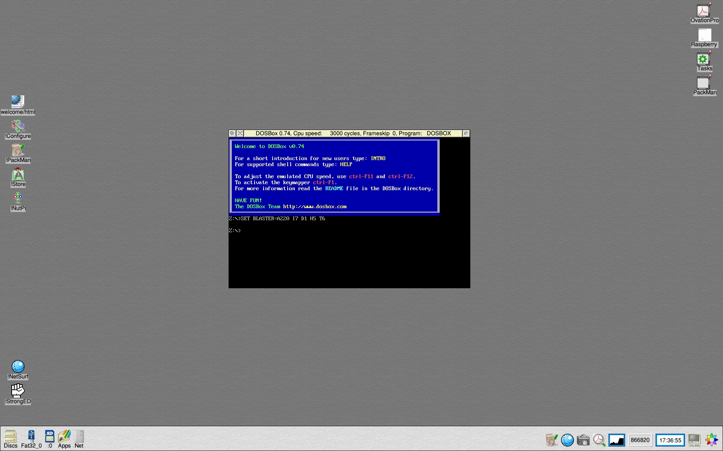Click the Discs icon on the icon bar

[x=11, y=439]
